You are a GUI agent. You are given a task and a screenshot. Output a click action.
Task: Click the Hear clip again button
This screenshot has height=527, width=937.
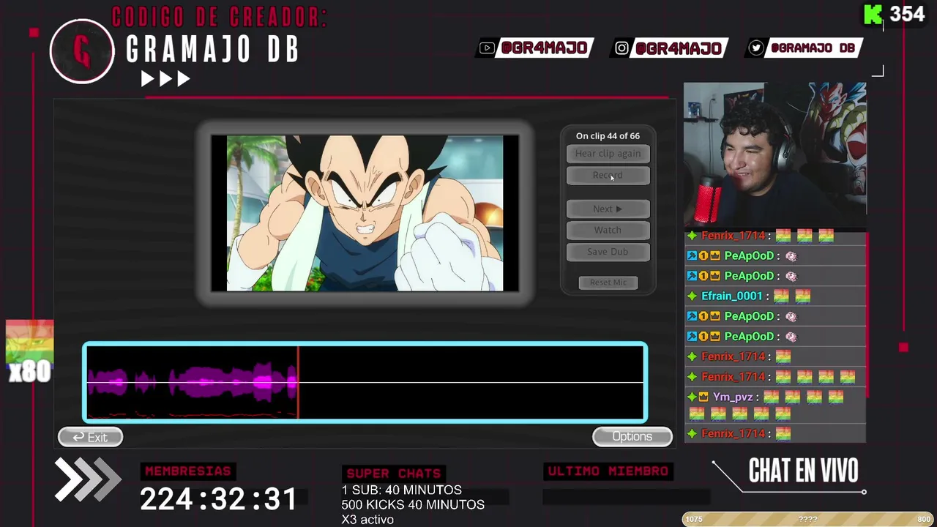point(608,154)
